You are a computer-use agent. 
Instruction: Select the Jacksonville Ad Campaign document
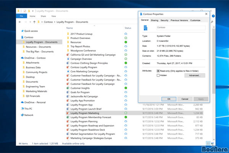pyautogui.click(x=84, y=96)
